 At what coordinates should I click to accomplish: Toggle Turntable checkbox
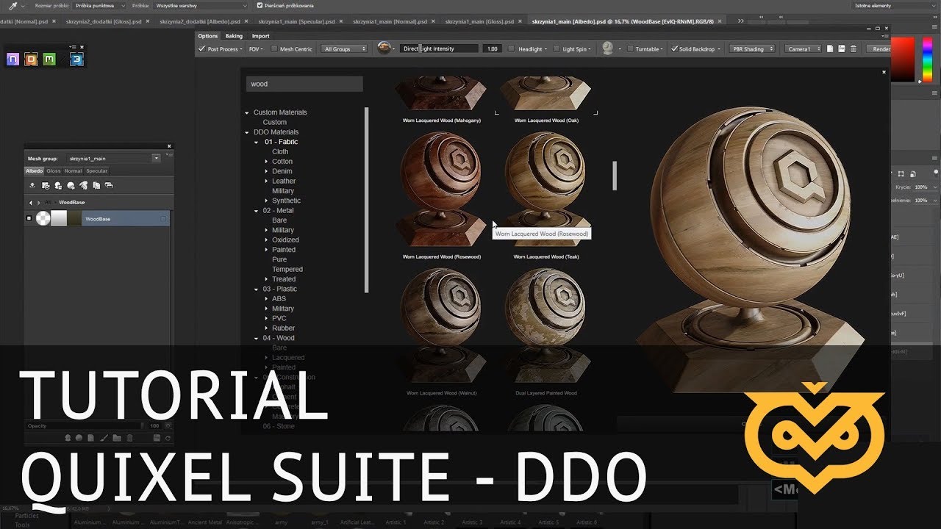(630, 49)
